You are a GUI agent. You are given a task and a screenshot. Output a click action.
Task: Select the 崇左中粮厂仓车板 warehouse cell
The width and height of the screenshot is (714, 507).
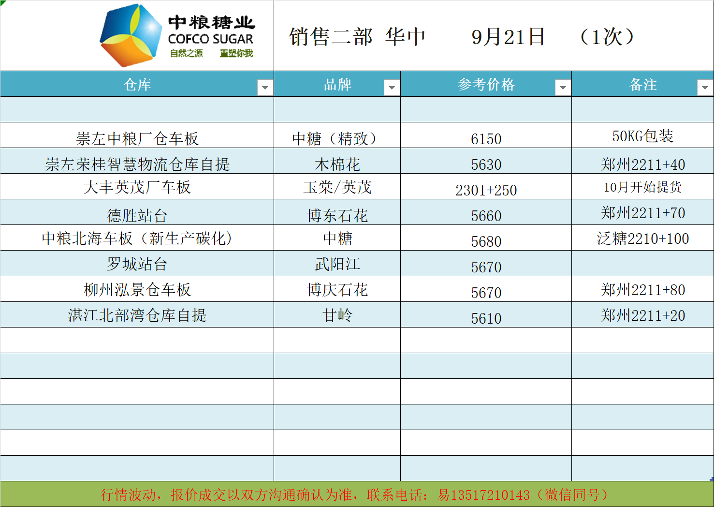coord(137,138)
